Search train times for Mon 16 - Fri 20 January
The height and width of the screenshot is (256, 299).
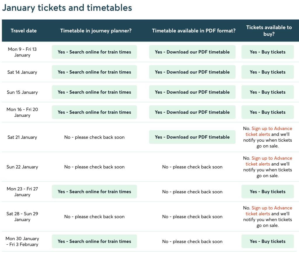click(94, 112)
